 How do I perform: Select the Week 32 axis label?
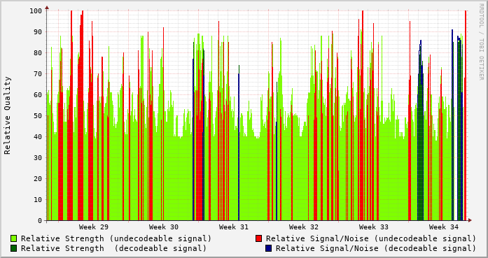[304, 227]
